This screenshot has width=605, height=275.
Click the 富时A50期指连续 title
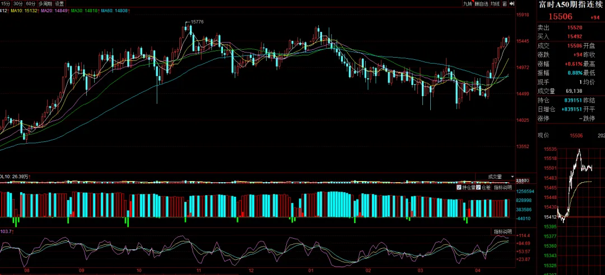(570, 5)
